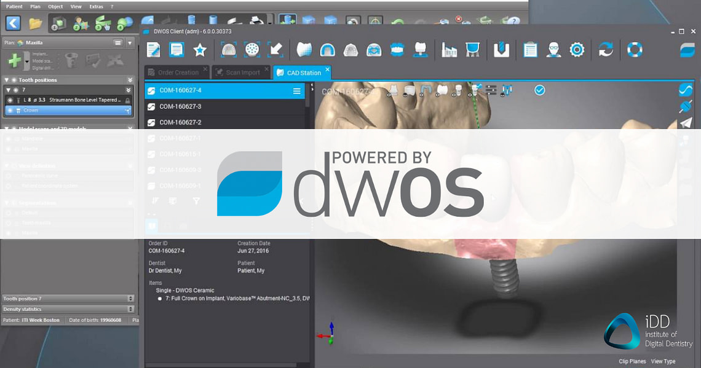Open dropdown arrow beside green plus button
The width and height of the screenshot is (701, 368).
point(27,61)
